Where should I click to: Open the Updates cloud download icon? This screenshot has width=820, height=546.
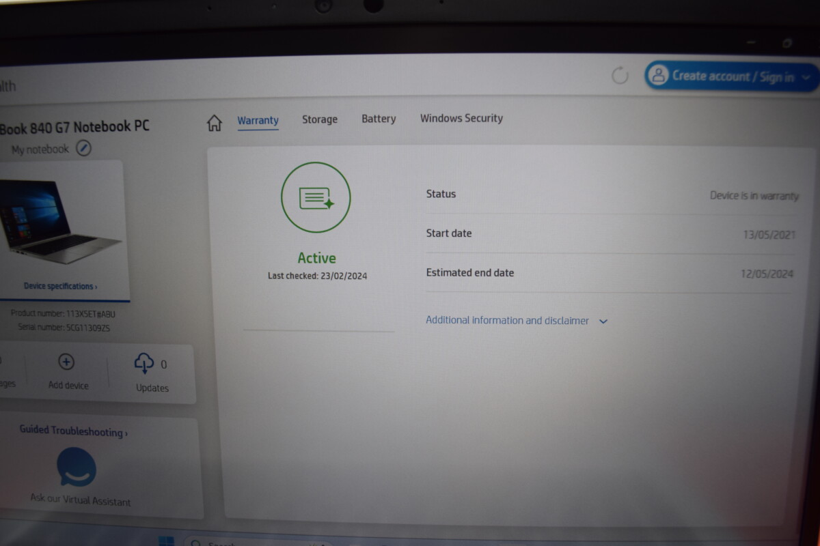pyautogui.click(x=144, y=363)
